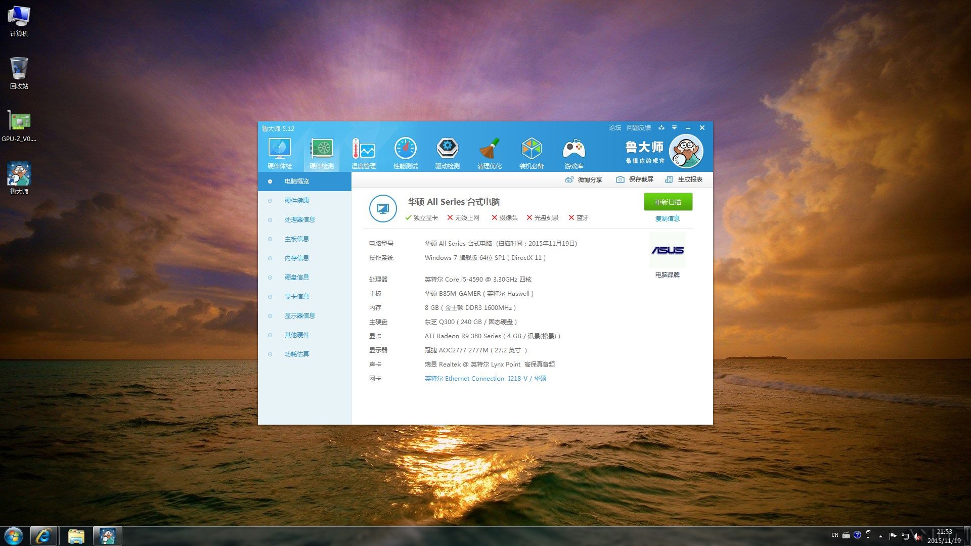Click memory value 8 GB 金士顿 DDR3

point(470,308)
